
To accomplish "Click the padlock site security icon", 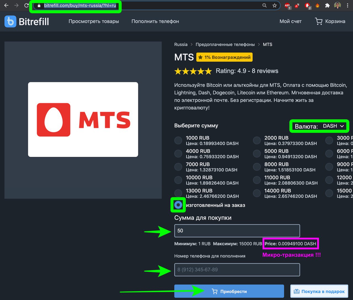I will tap(39, 6).
